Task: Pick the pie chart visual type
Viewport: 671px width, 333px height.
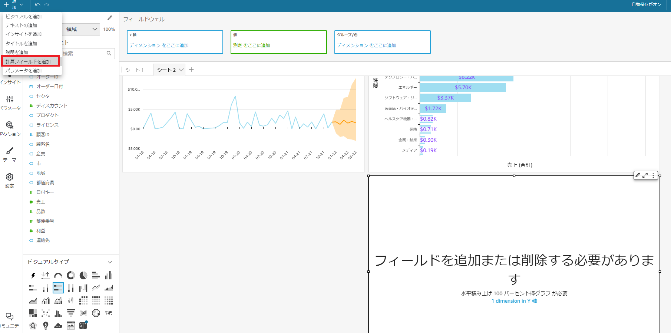Action: click(83, 275)
